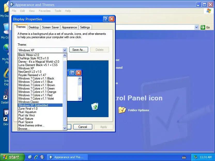
Task: Click the theme list scroll down arrow
Action: 65,128
